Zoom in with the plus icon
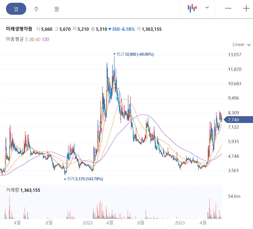253x229 pixels. click(246, 8)
